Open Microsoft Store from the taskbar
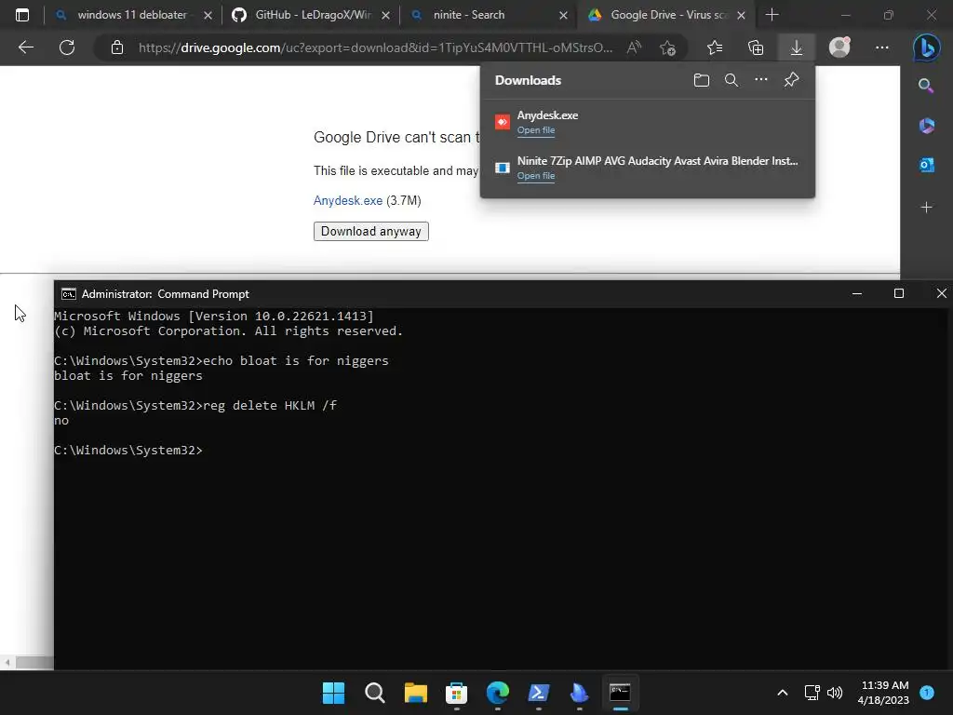This screenshot has width=953, height=715. pyautogui.click(x=456, y=693)
